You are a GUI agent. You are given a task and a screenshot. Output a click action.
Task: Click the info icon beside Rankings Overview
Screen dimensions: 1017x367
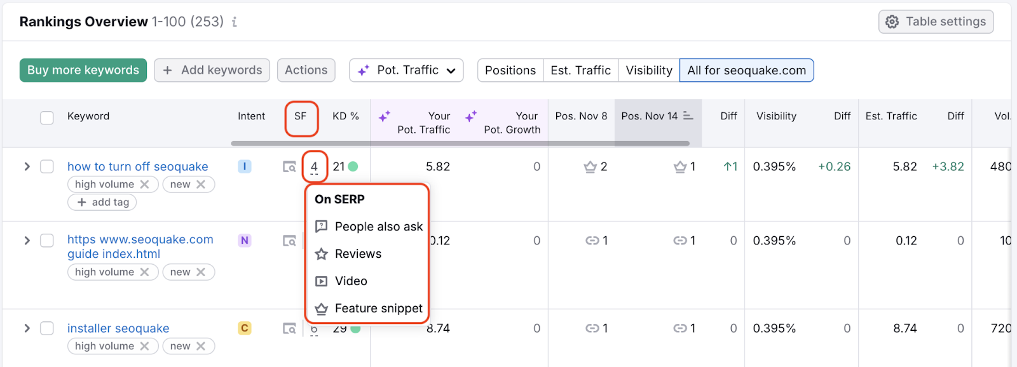(x=235, y=22)
